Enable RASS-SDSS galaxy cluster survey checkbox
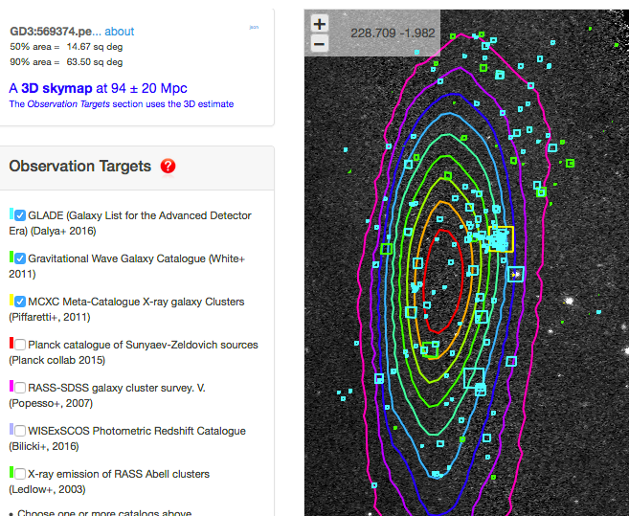 [x=20, y=388]
